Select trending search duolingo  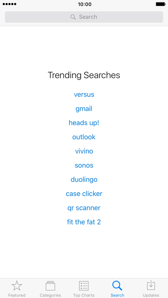84,179
